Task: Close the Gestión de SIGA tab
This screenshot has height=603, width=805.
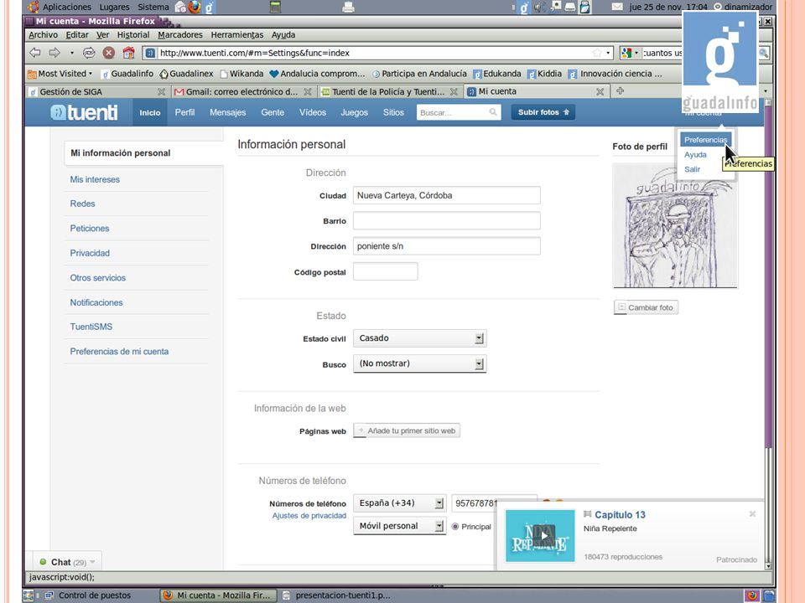Action: [161, 92]
